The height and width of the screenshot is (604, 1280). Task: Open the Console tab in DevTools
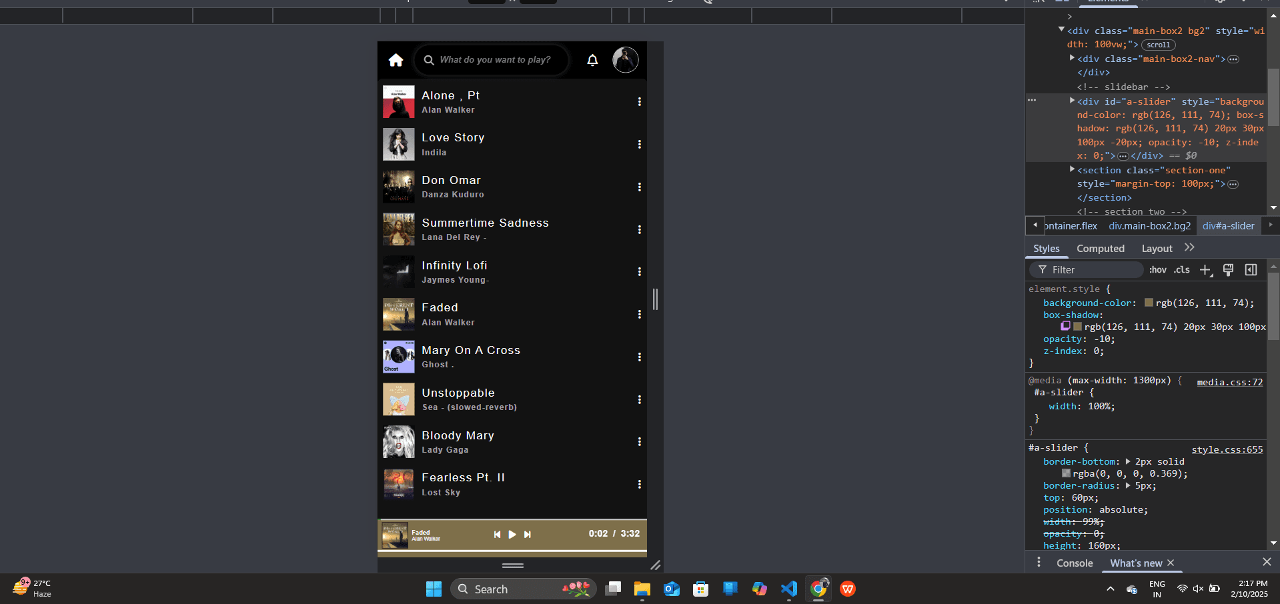tap(1074, 563)
